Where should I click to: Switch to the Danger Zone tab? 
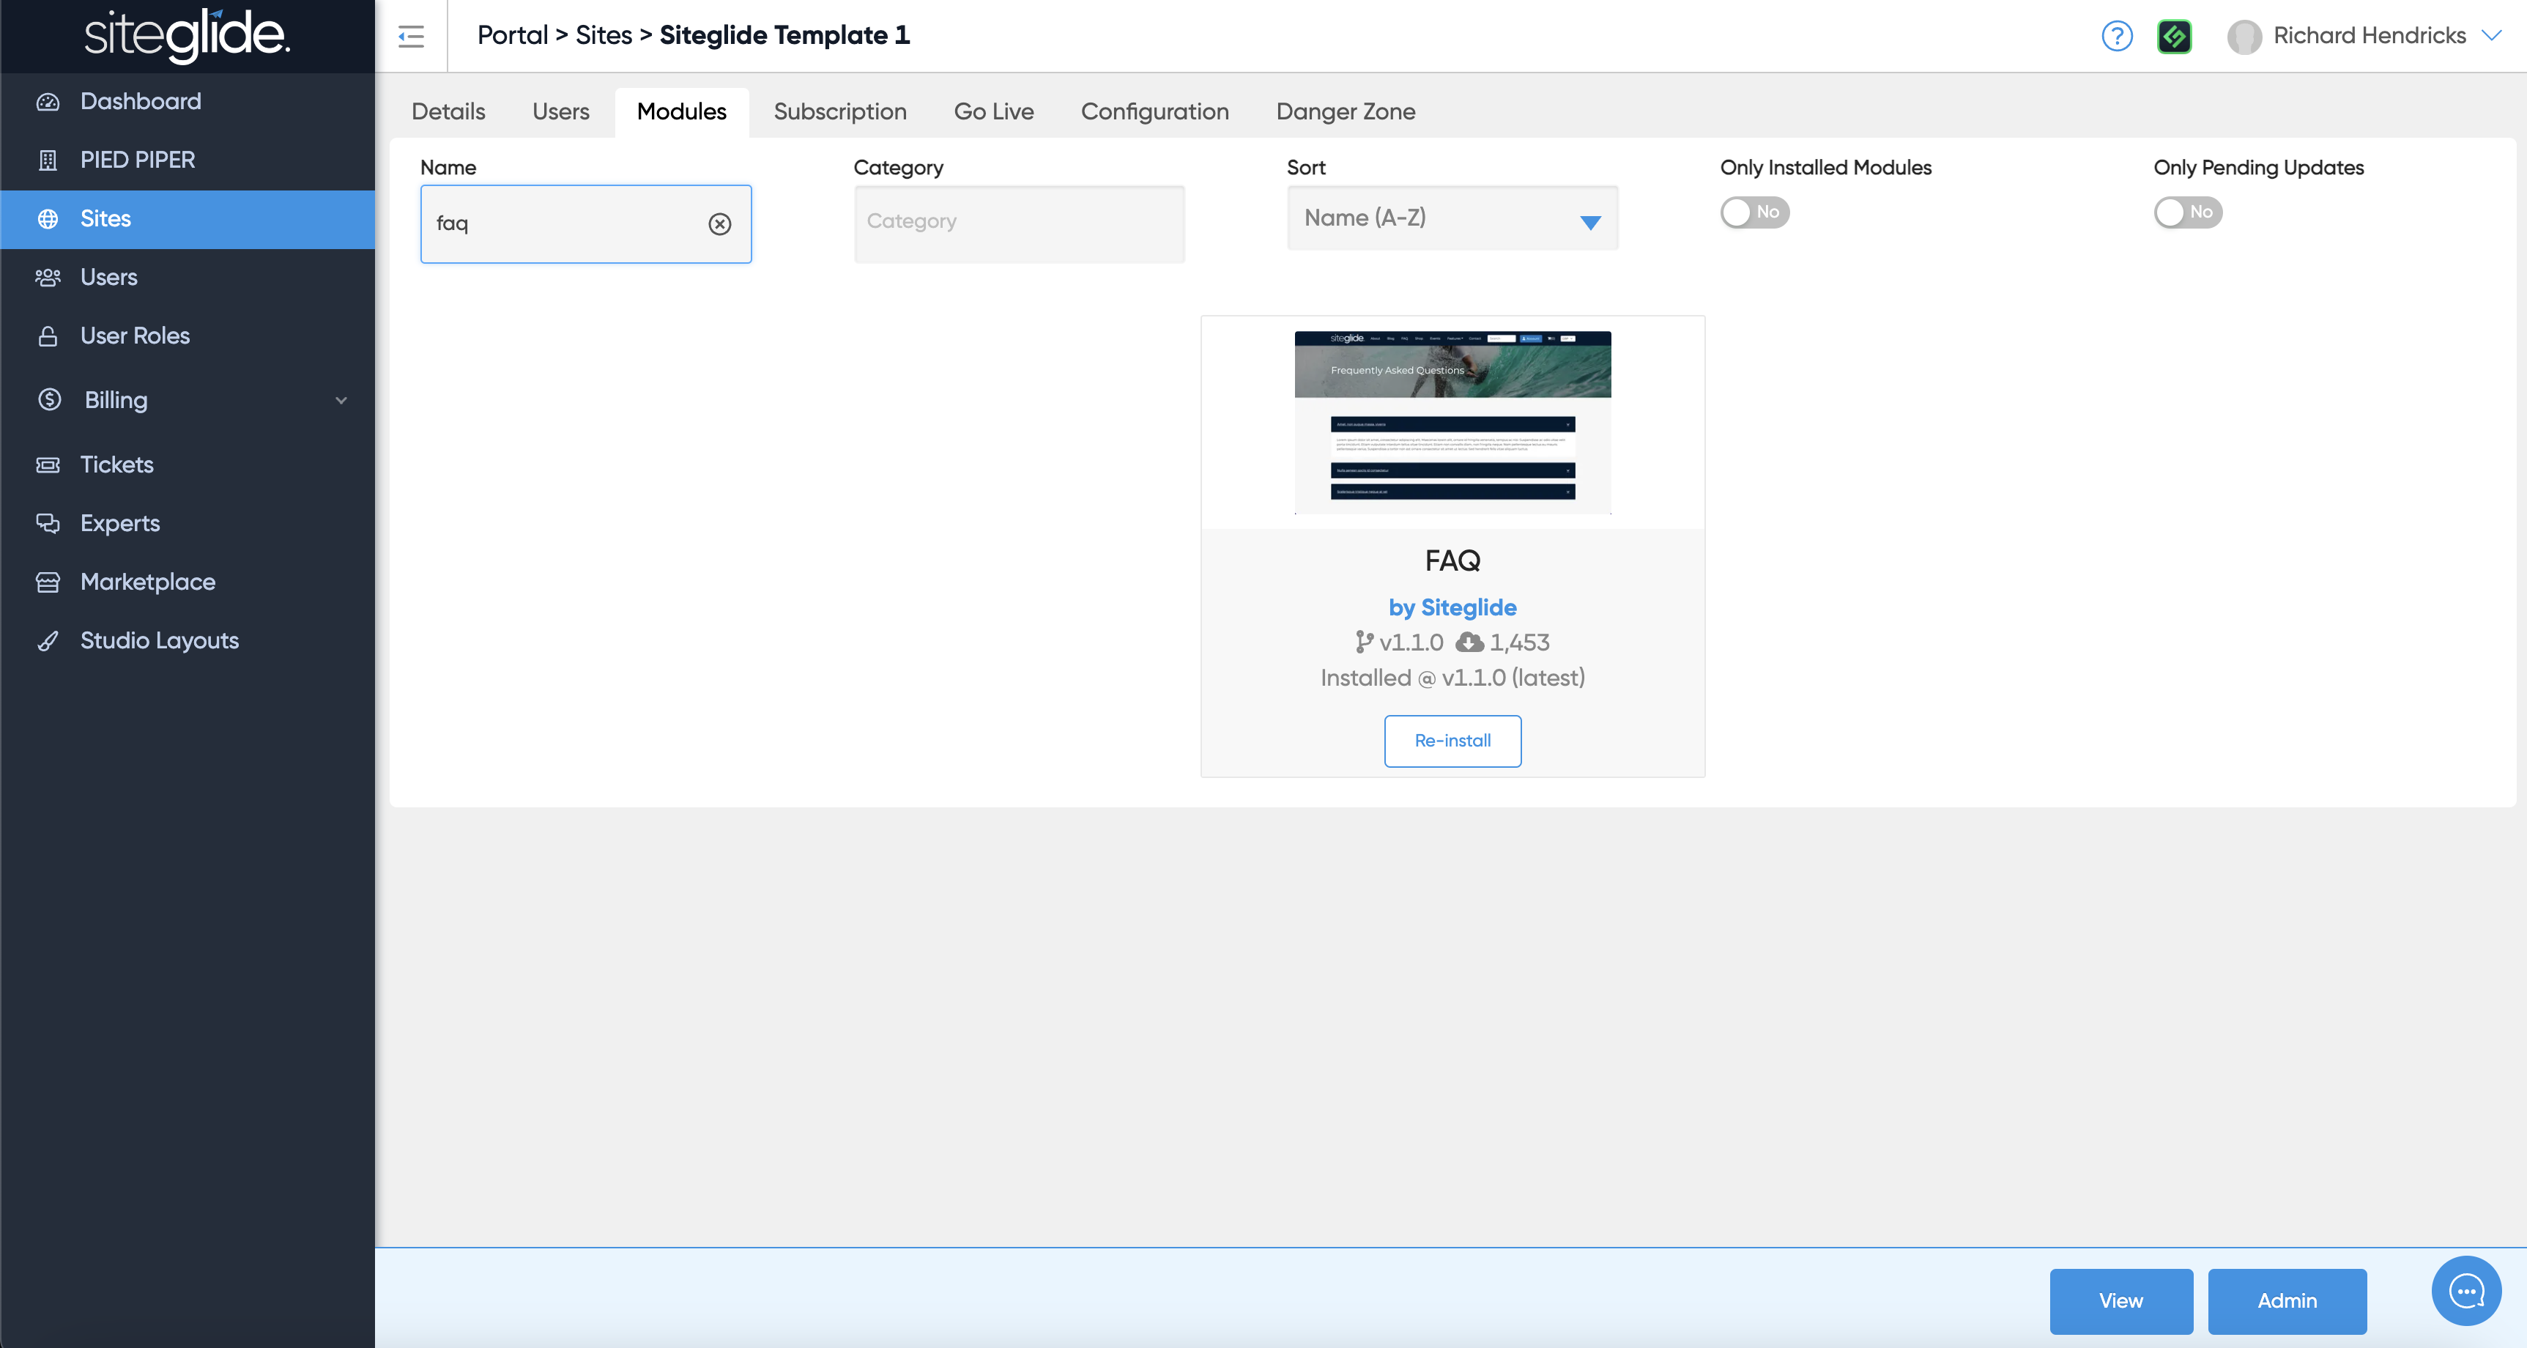coord(1345,112)
